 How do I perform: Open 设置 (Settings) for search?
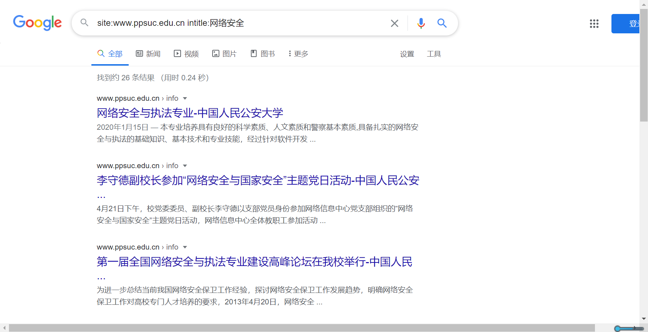pyautogui.click(x=407, y=54)
